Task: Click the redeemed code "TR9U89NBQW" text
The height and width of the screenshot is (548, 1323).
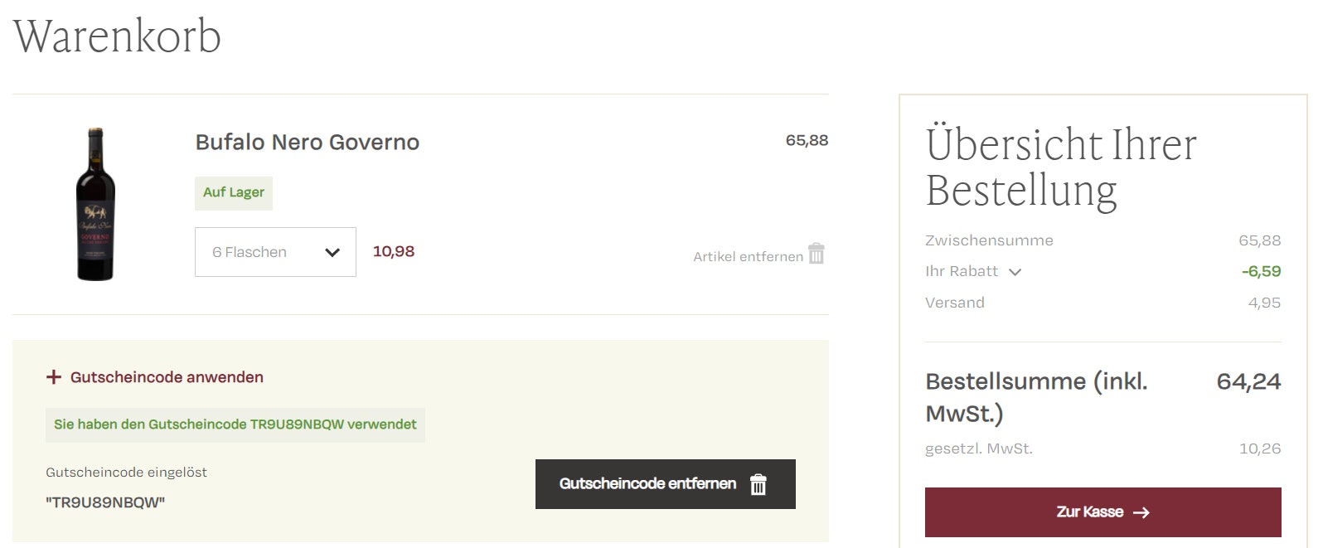Action: pos(105,502)
